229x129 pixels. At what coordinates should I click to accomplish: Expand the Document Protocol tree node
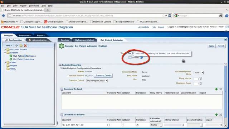tap(5, 49)
